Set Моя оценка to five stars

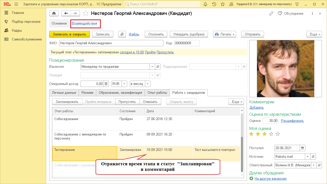tap(278, 134)
